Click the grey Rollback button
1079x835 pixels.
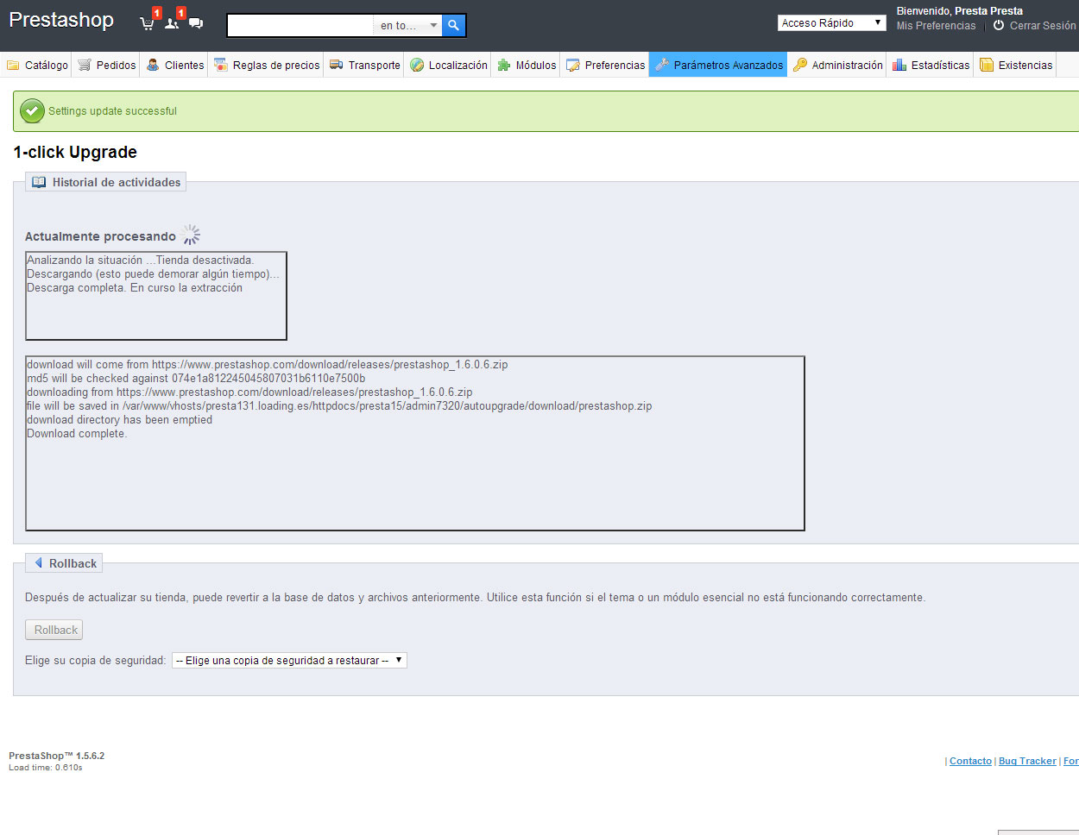54,630
